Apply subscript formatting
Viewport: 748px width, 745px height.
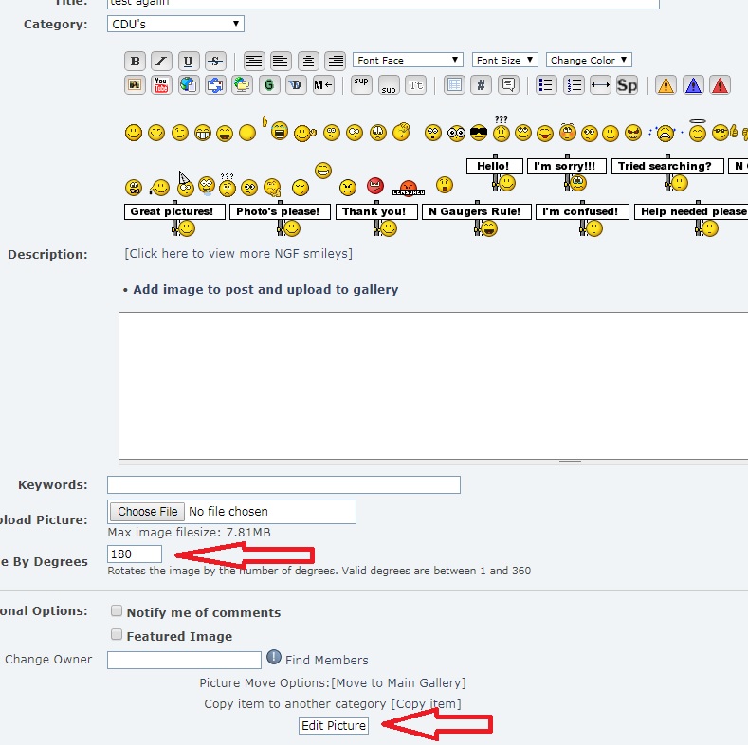click(389, 85)
